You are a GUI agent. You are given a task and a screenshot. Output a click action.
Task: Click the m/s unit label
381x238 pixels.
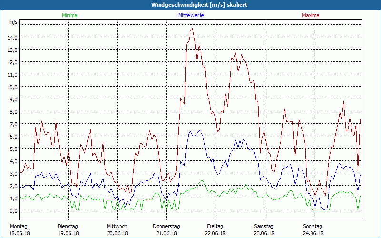click(x=13, y=22)
